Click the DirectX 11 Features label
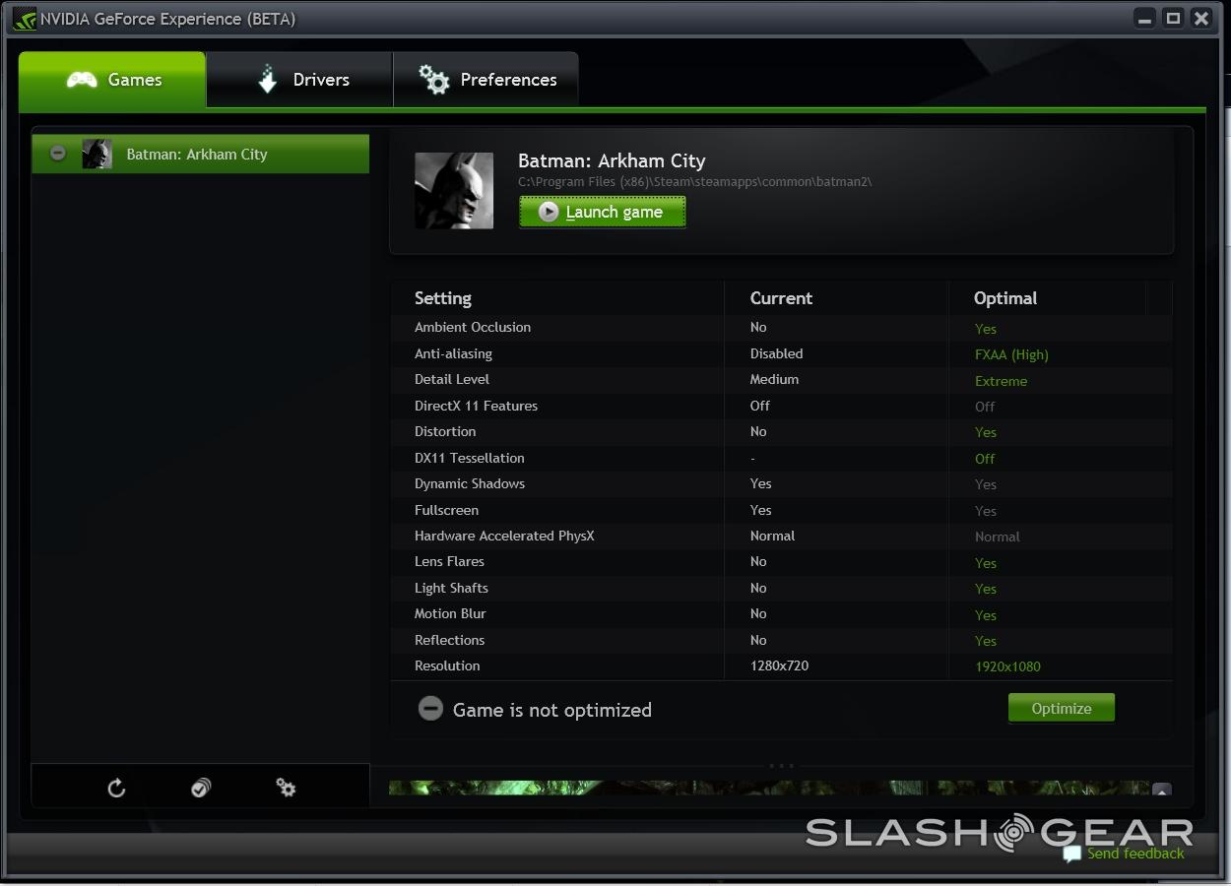Screen dimensions: 1231x886 coord(476,406)
